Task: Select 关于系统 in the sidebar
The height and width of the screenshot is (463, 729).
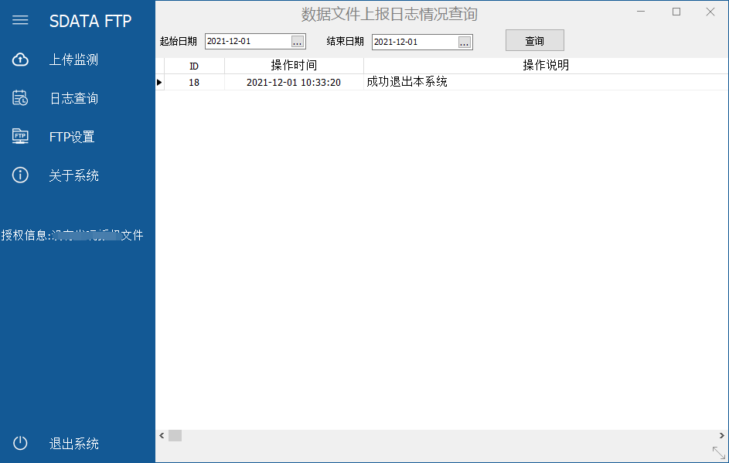Action: tap(73, 175)
